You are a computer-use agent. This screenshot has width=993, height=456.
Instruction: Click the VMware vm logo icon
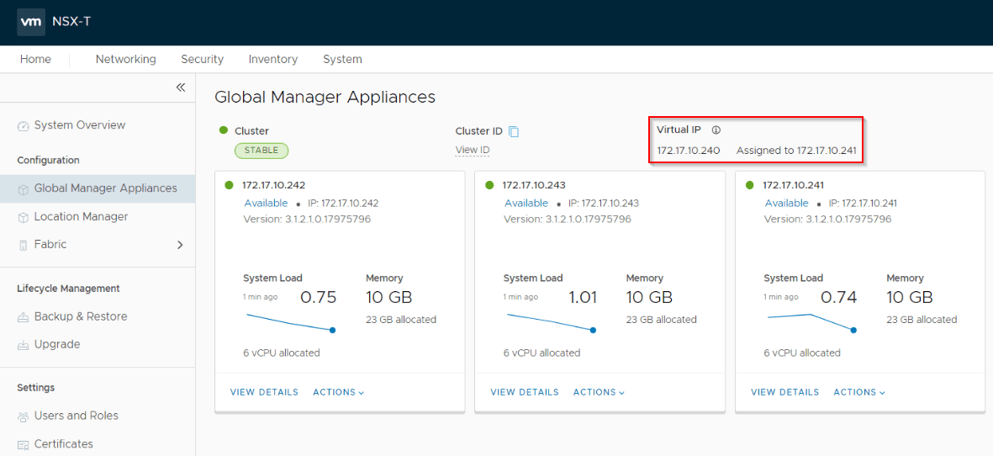(x=30, y=22)
